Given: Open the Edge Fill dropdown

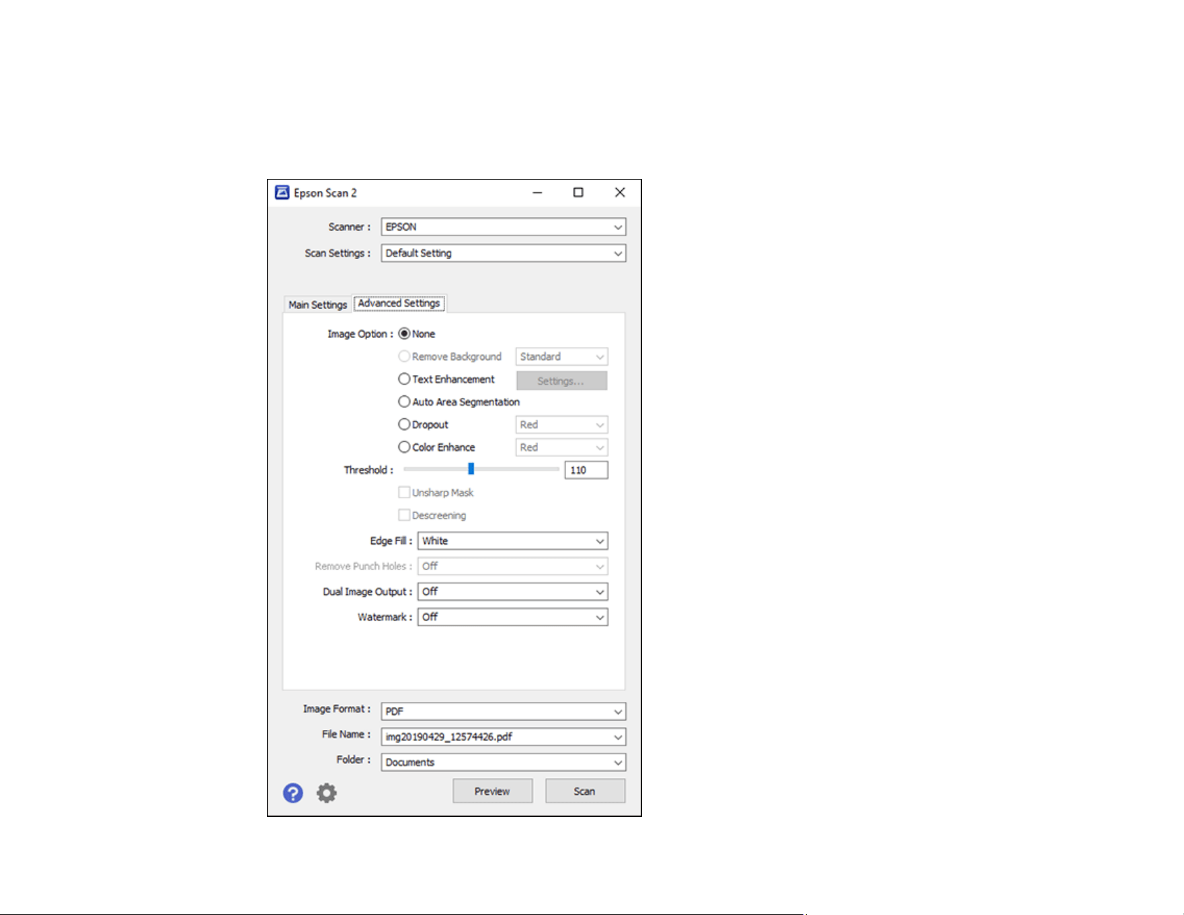Looking at the screenshot, I should (513, 541).
